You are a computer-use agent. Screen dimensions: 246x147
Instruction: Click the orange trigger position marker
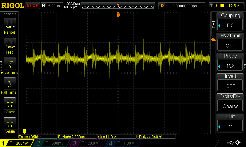[x=118, y=15]
